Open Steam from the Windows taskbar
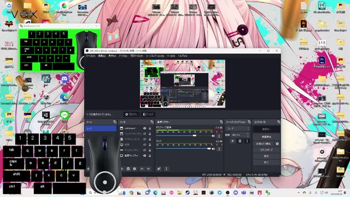 (188, 193)
